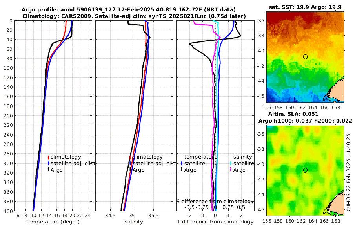This screenshot has height=227, width=353.
Task: Click the peach landmass on the SST map
Action: tap(337, 91)
